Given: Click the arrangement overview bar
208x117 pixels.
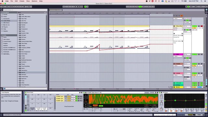Looking at the screenshot, I should coord(126,10).
